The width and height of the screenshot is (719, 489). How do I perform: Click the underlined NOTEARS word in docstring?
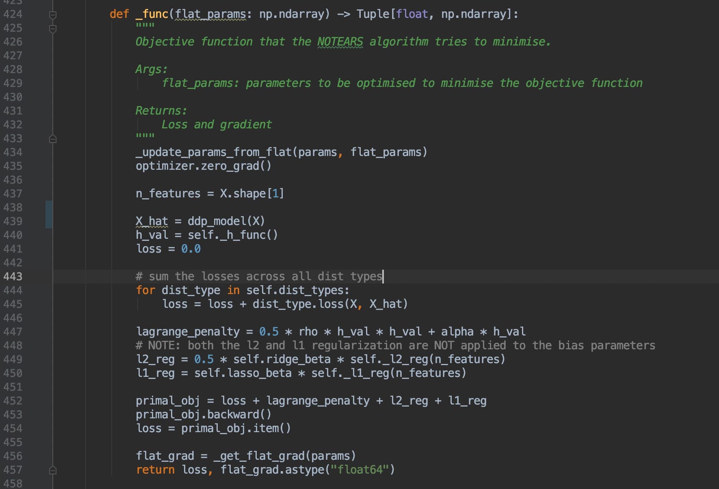(x=340, y=42)
